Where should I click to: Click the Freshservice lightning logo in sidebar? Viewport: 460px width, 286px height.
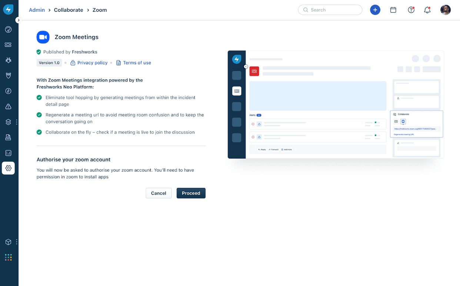[8, 10]
